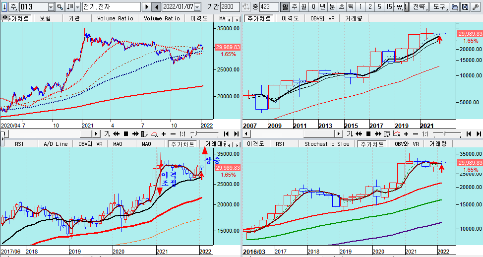The image size is (483, 257).
Task: Expand the stock code 013 dropdown
Action: pos(51,7)
